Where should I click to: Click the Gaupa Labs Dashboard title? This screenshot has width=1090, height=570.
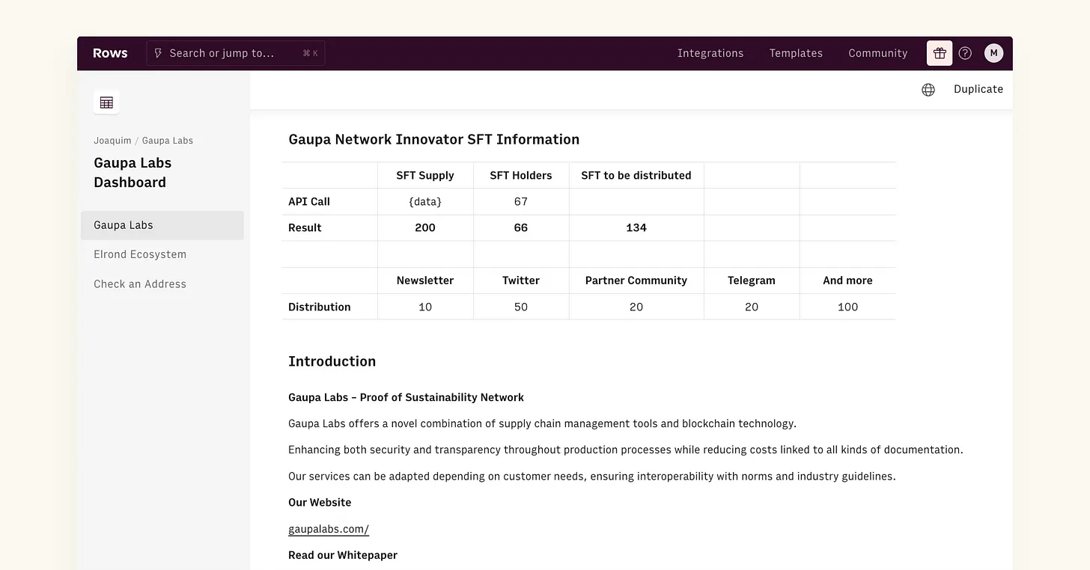[133, 173]
